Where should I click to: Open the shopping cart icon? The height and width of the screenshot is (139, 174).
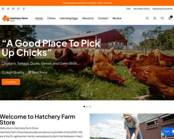170,18
